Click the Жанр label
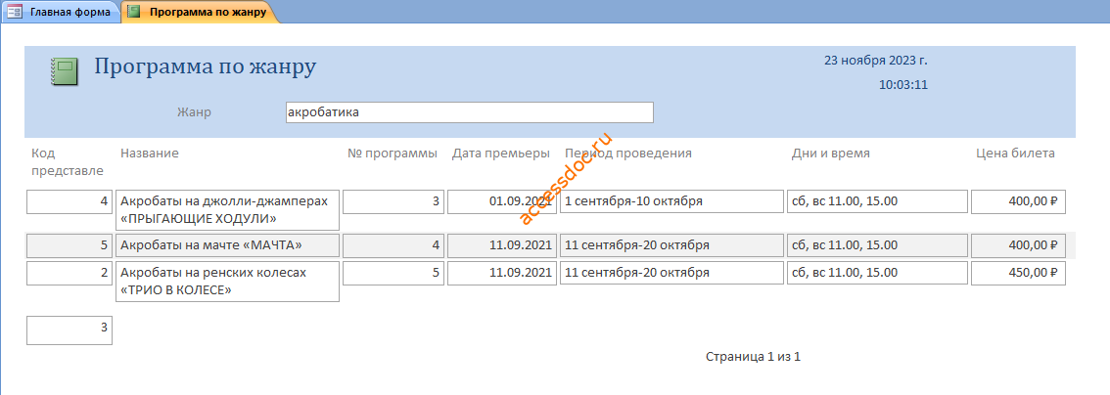This screenshot has height=395, width=1110. click(194, 112)
